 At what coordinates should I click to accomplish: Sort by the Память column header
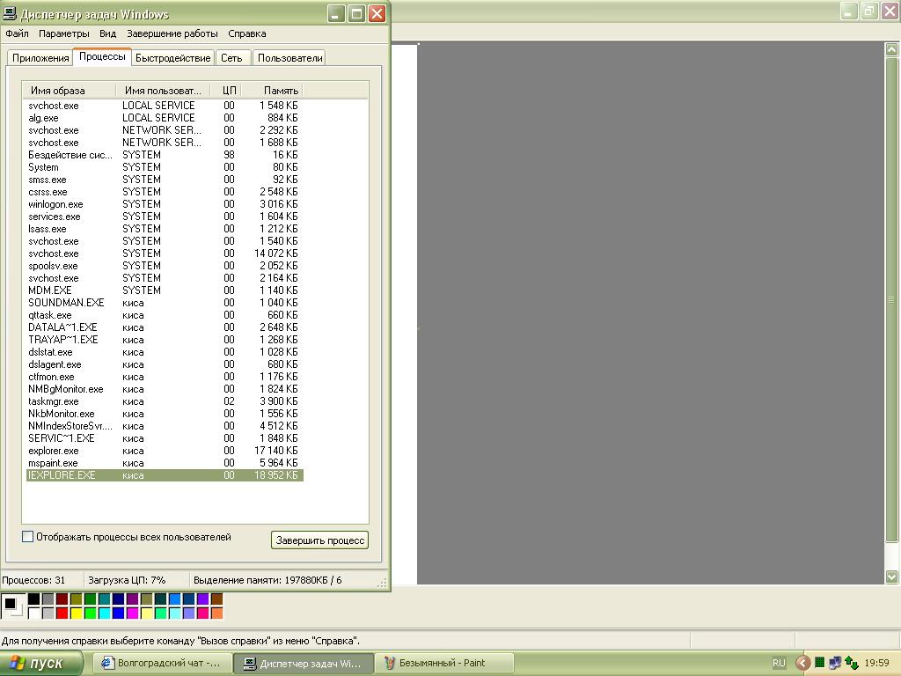click(273, 91)
